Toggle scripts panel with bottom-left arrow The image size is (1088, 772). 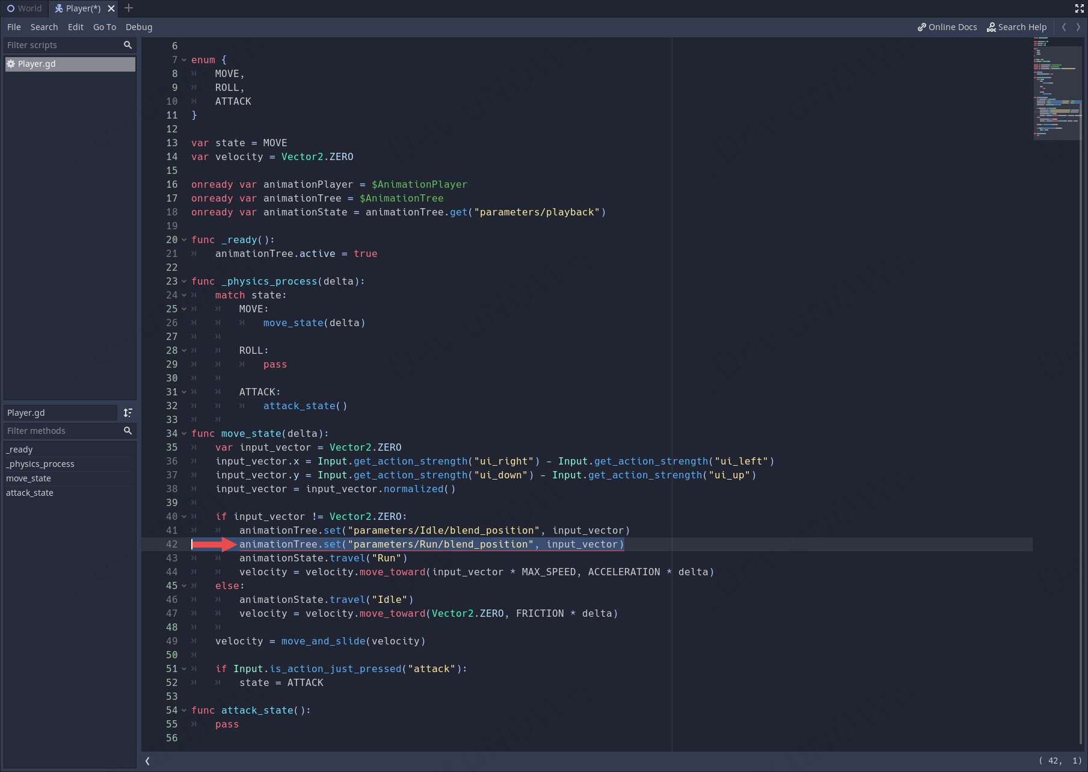coord(147,761)
